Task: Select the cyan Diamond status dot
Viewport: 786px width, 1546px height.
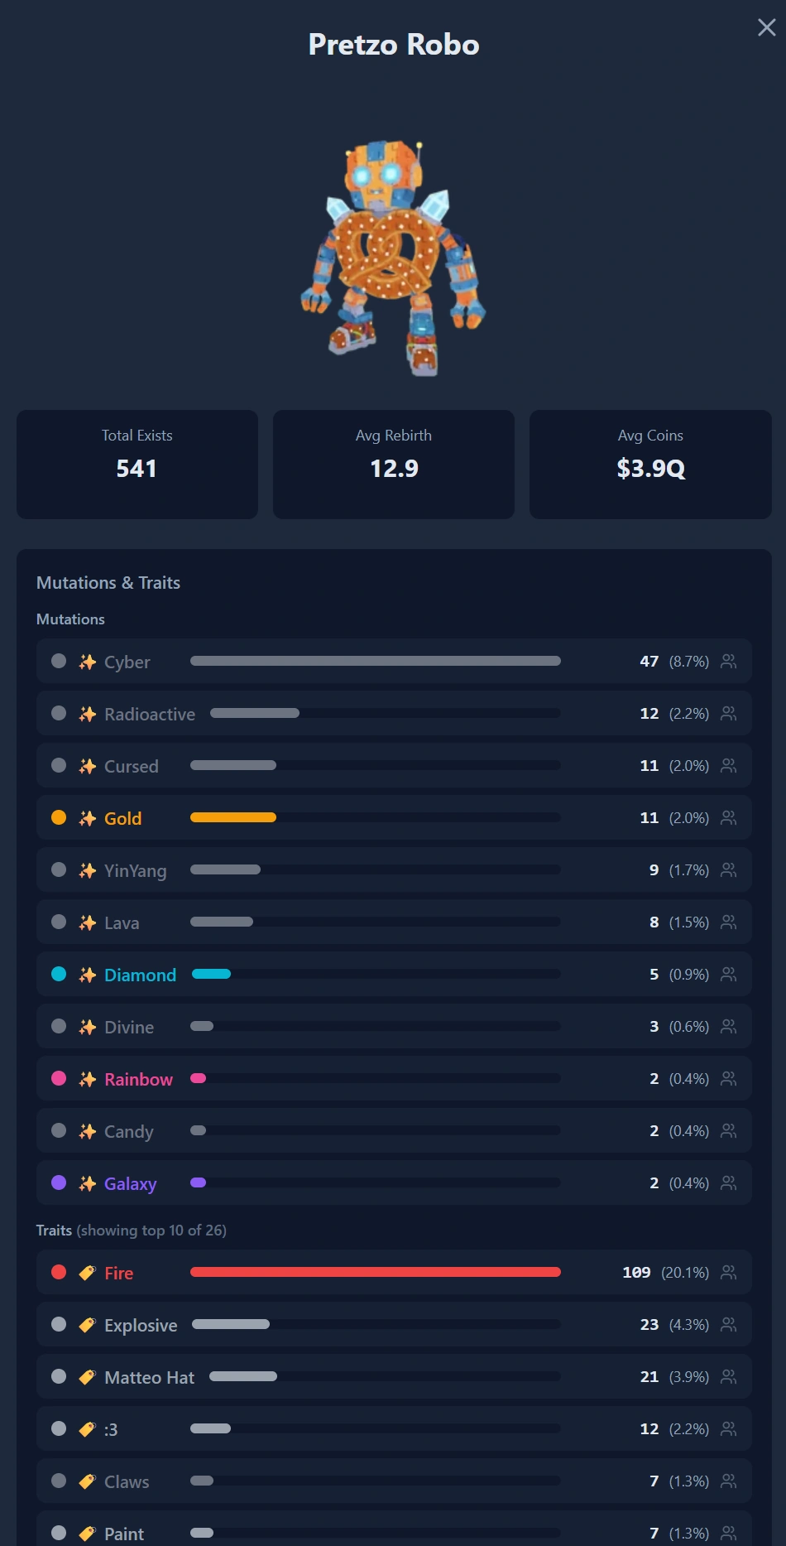Action: tap(59, 974)
